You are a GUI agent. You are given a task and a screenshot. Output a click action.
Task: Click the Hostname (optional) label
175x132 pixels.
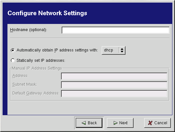click(29, 30)
